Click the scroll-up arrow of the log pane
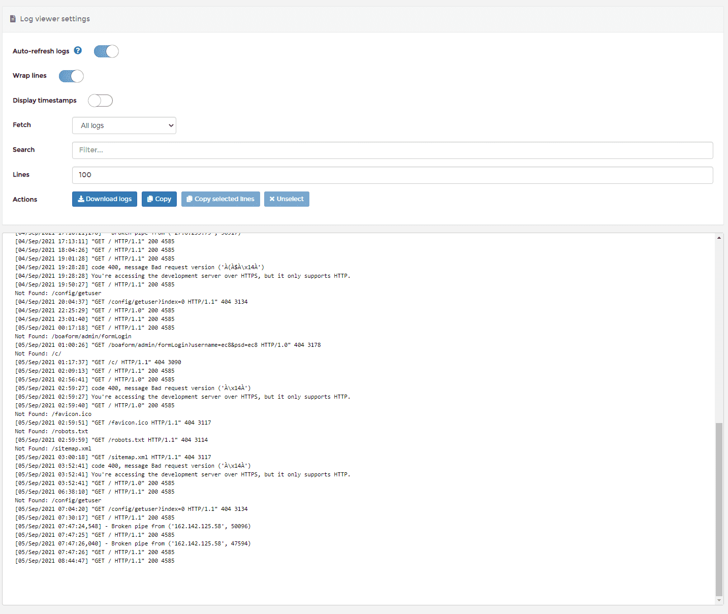Image resolution: width=728 pixels, height=614 pixels. tap(719, 238)
